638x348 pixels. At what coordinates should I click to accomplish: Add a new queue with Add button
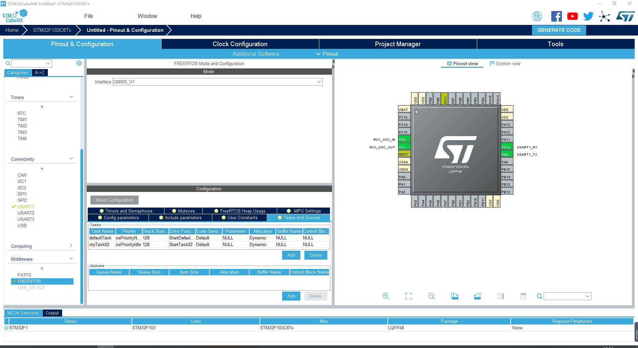(291, 296)
